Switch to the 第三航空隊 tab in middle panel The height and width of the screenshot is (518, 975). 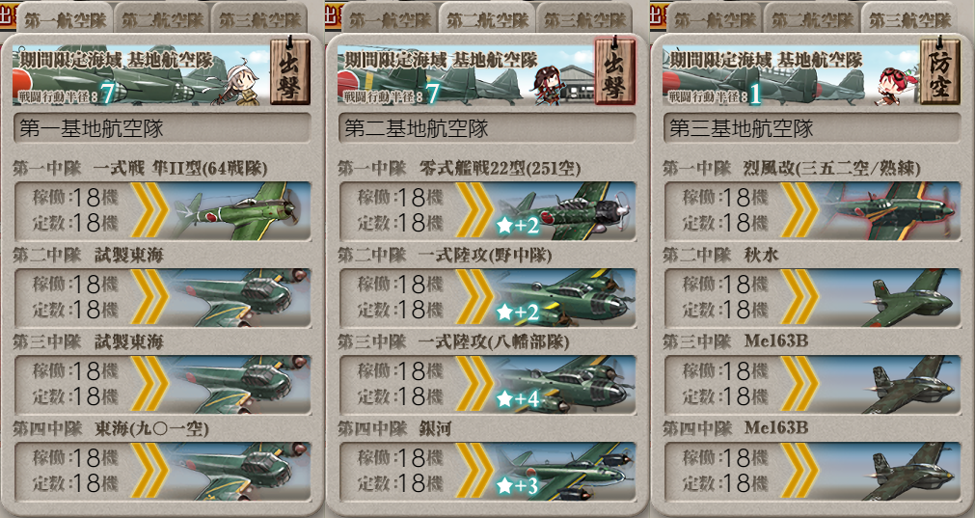[x=585, y=20]
